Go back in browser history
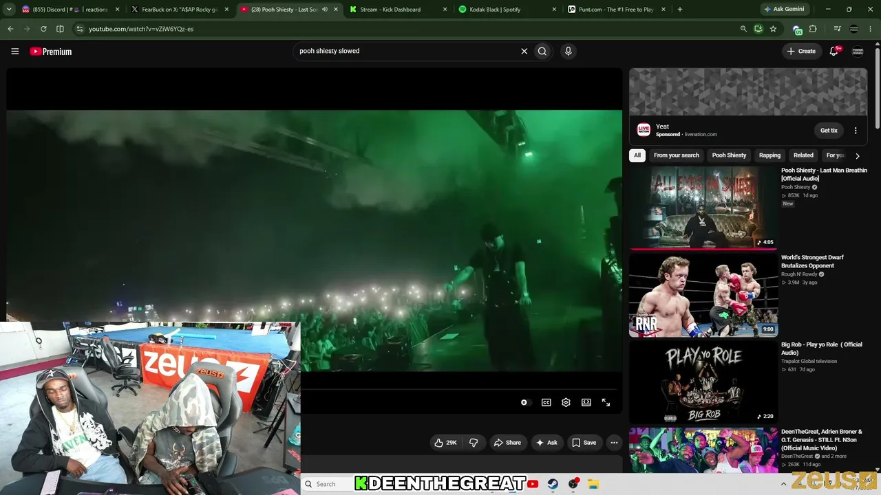This screenshot has height=495, width=881. [x=10, y=29]
